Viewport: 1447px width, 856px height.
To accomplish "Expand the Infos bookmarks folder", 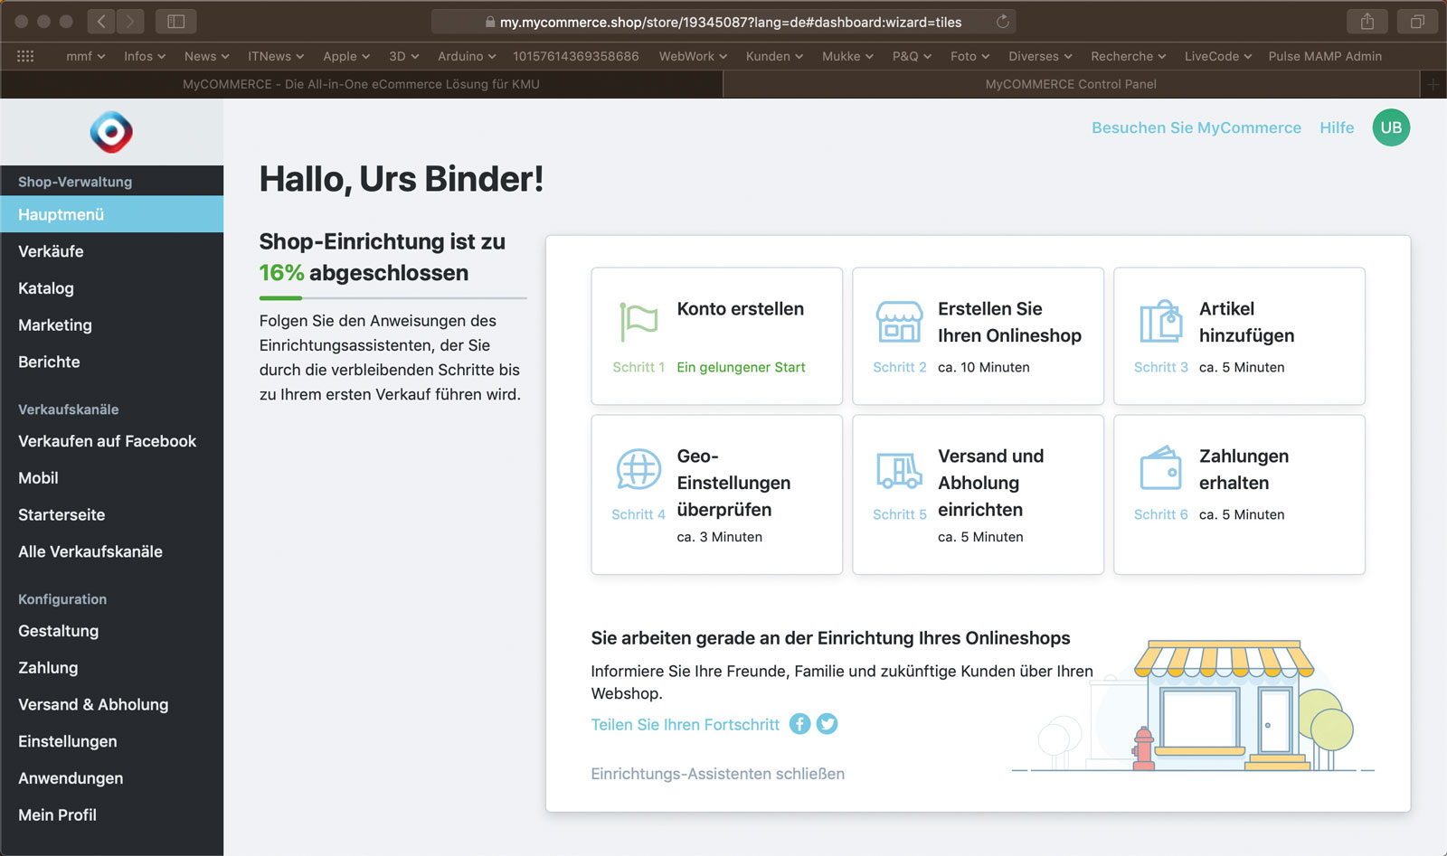I will pos(145,56).
